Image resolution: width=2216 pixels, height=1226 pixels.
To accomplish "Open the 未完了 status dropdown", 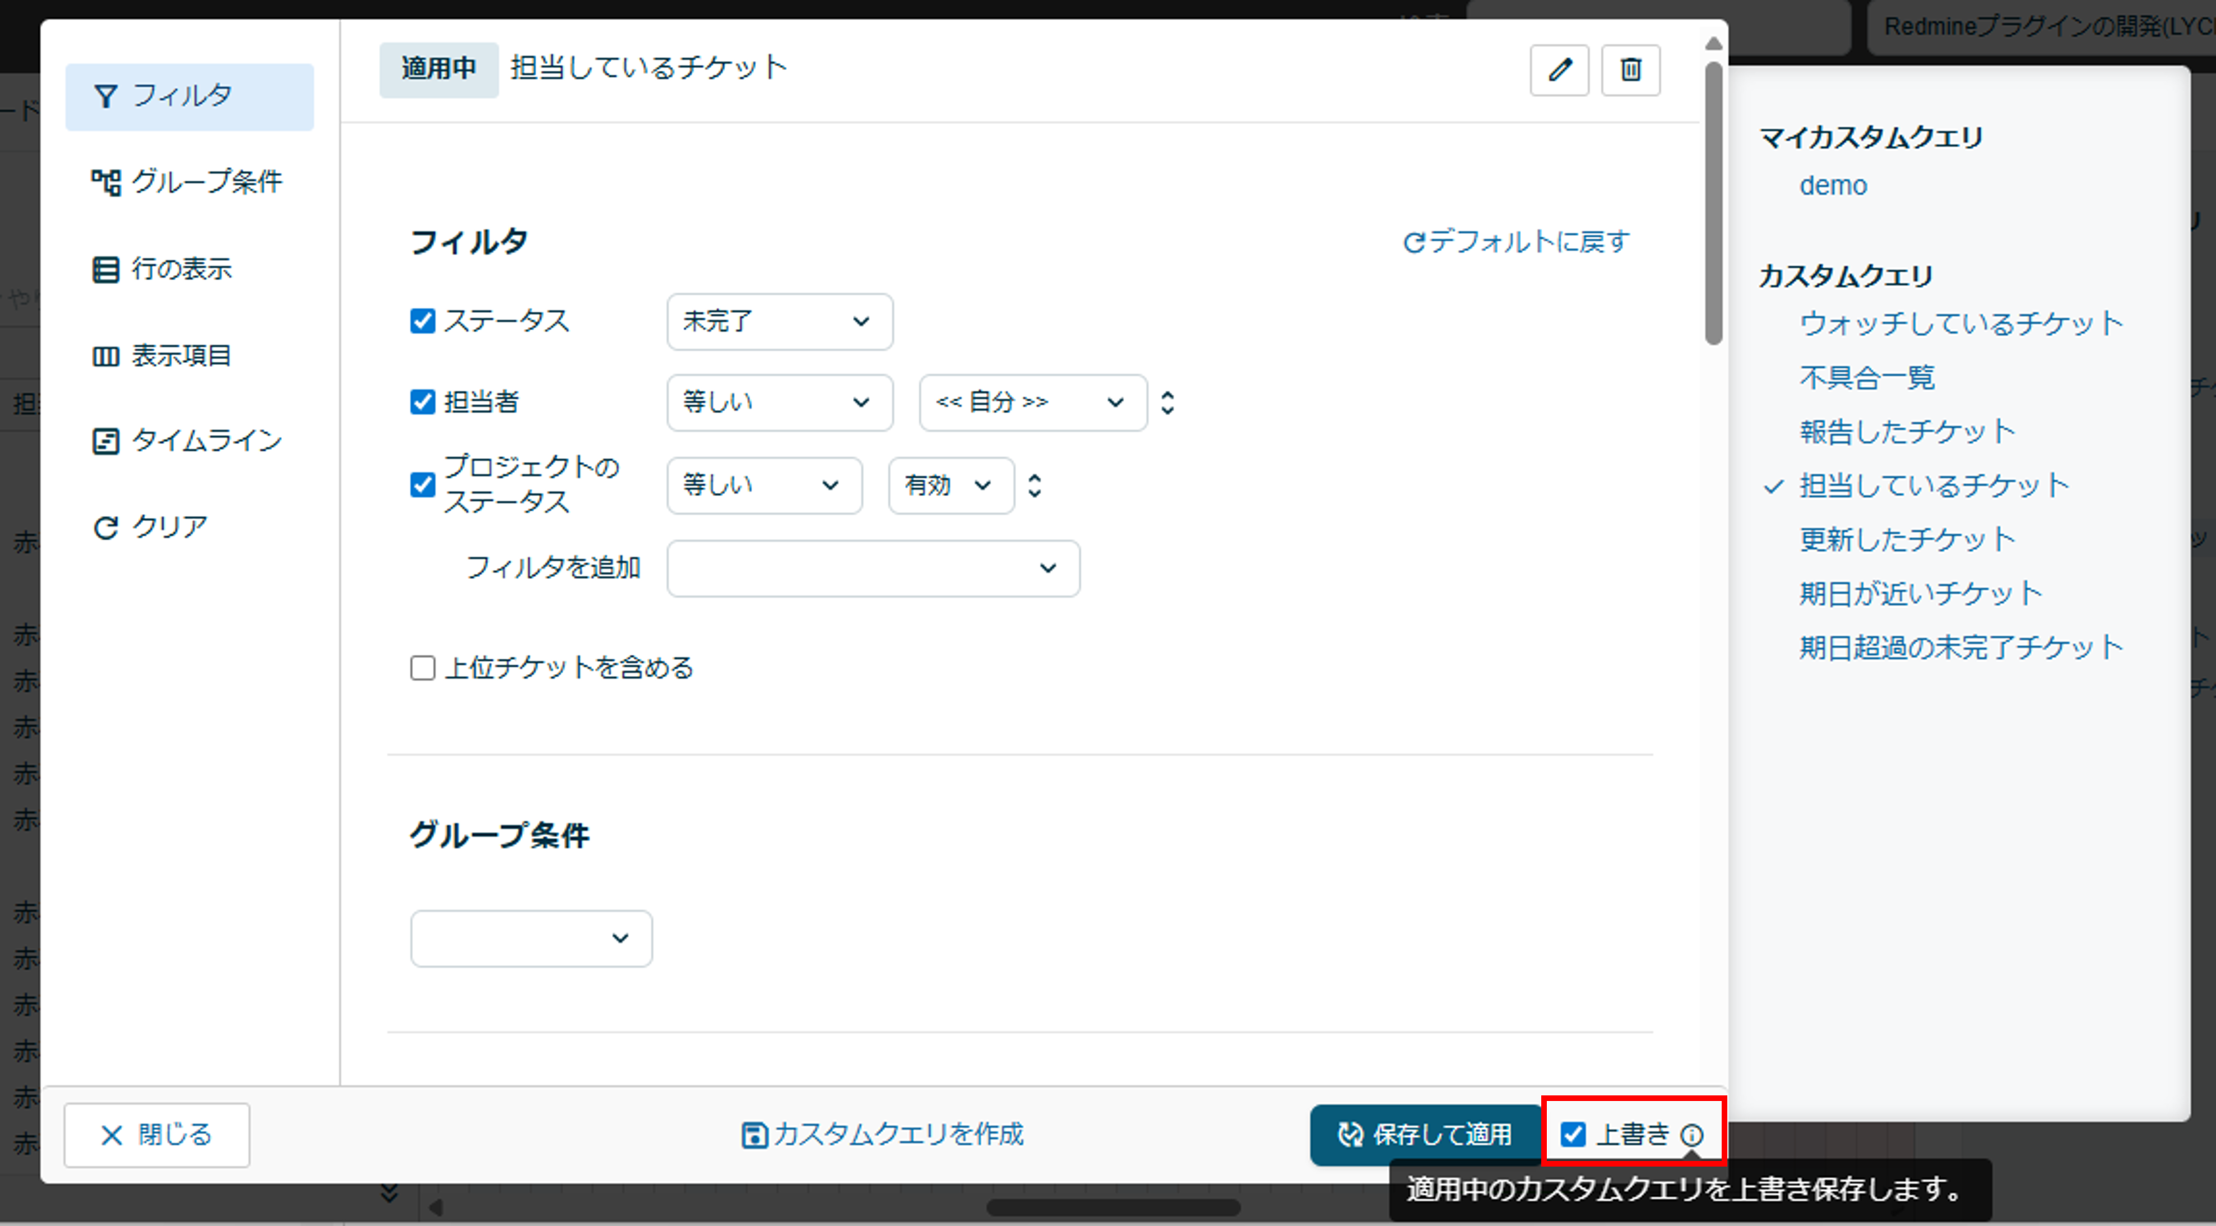I will (778, 322).
